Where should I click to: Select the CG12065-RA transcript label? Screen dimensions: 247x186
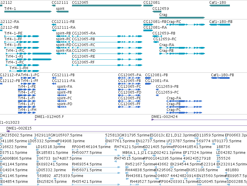(x=84, y=33)
